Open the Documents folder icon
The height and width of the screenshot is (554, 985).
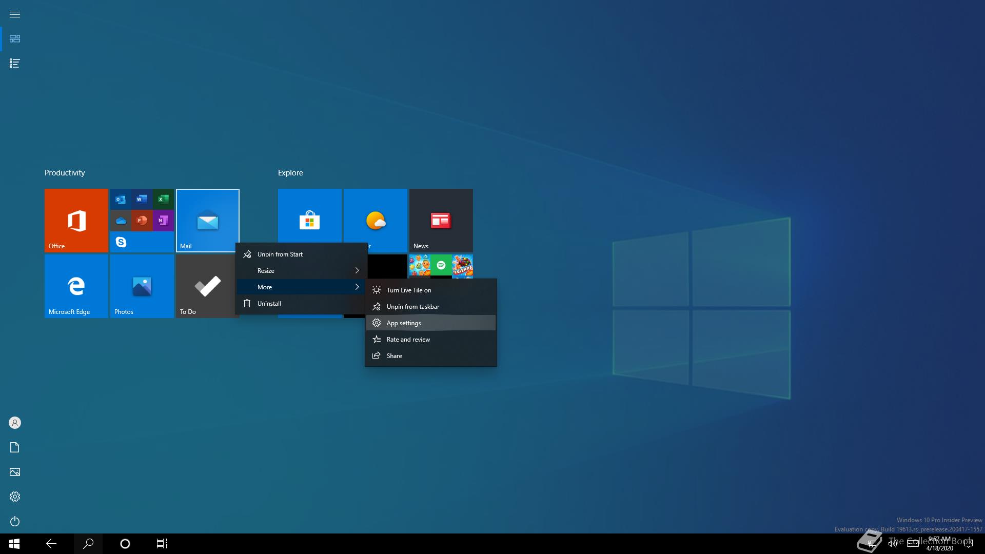click(15, 447)
